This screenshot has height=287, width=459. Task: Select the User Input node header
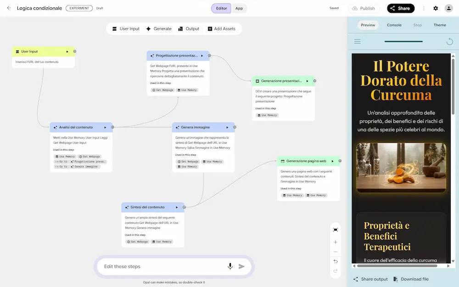pos(43,51)
